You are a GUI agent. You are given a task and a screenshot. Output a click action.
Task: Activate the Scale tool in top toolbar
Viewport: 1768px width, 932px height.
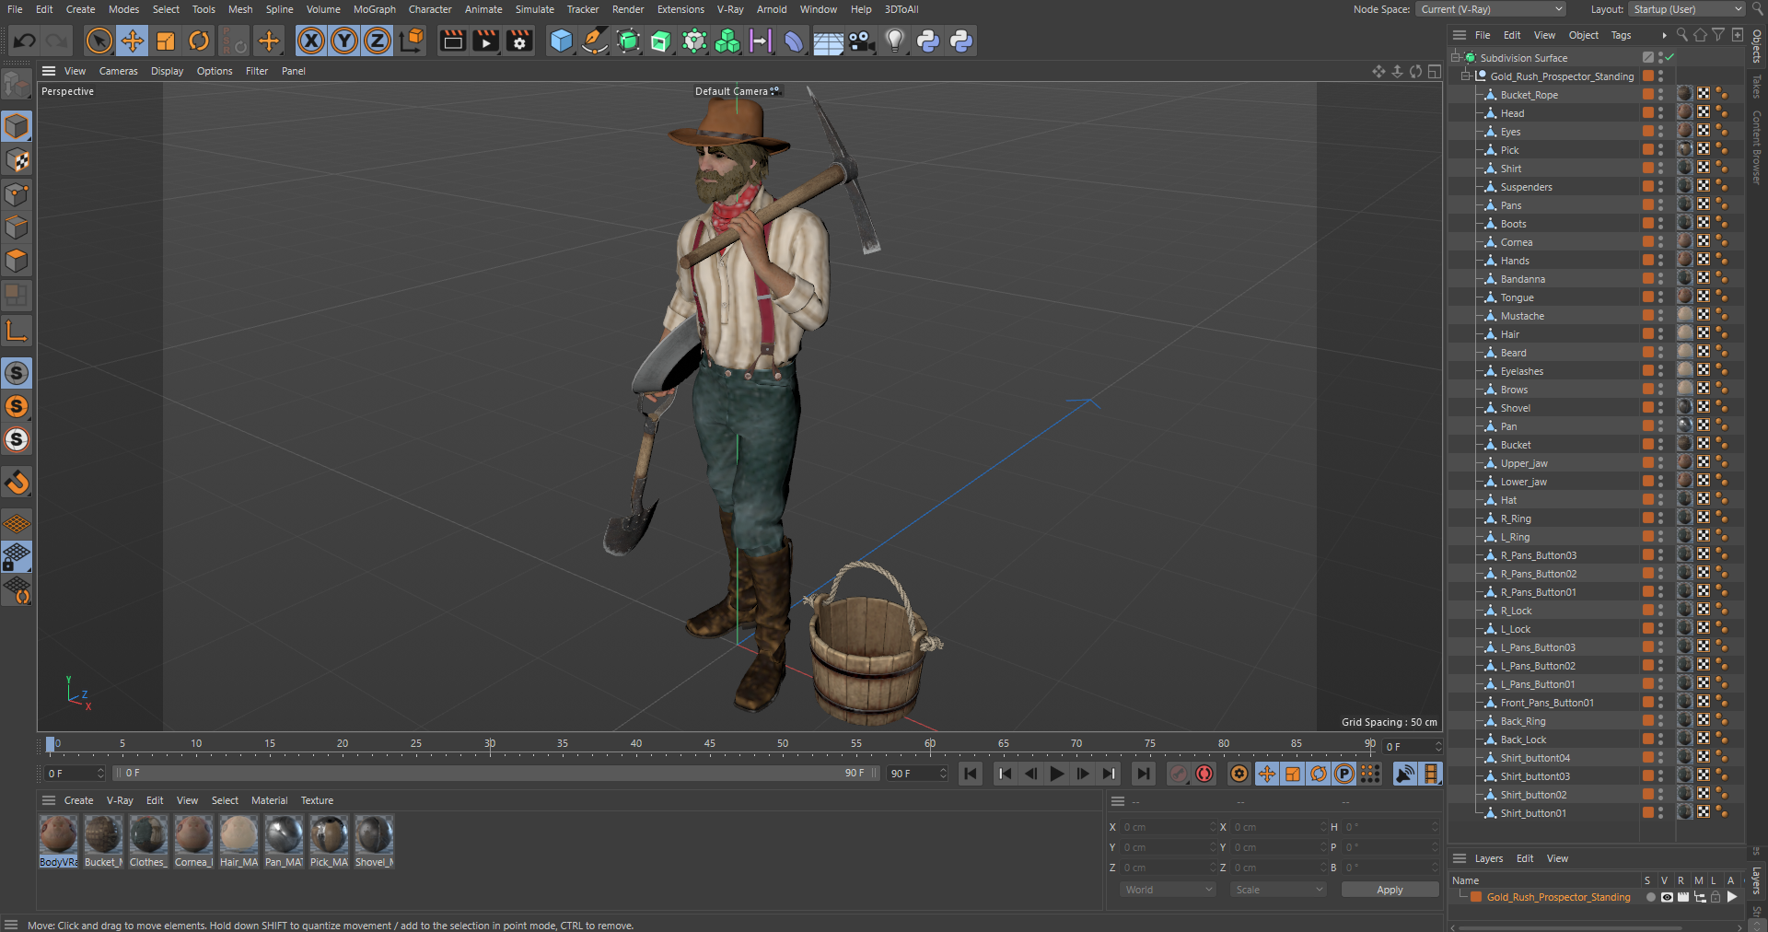point(166,41)
